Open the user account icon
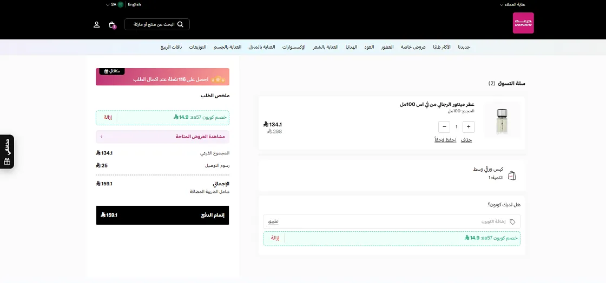 [97, 25]
